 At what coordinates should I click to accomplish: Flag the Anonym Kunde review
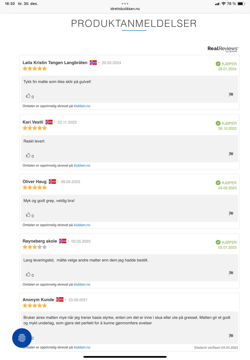click(231, 335)
